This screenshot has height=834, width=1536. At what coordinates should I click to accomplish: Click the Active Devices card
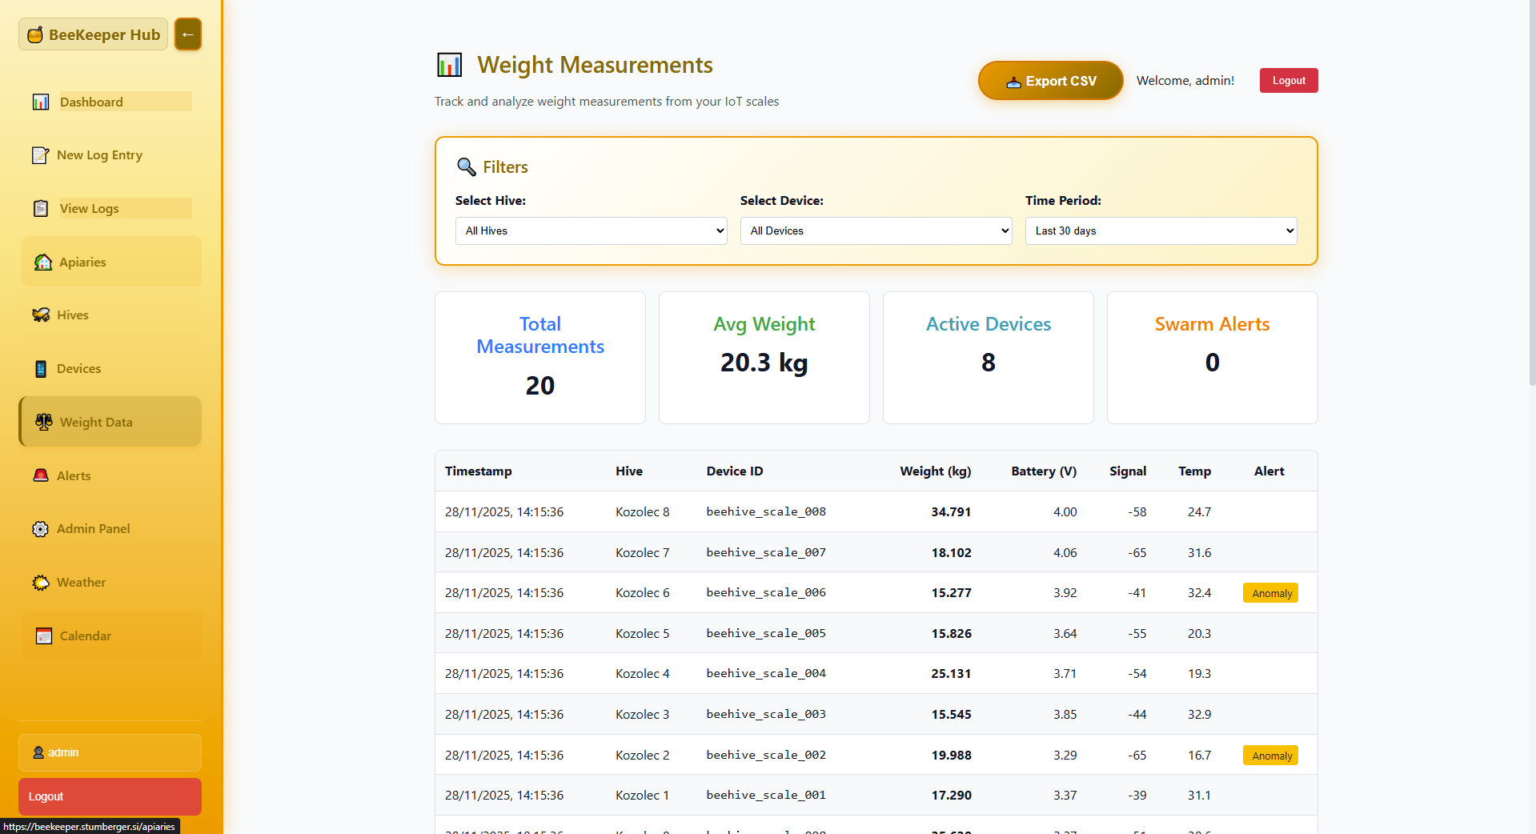click(x=989, y=358)
